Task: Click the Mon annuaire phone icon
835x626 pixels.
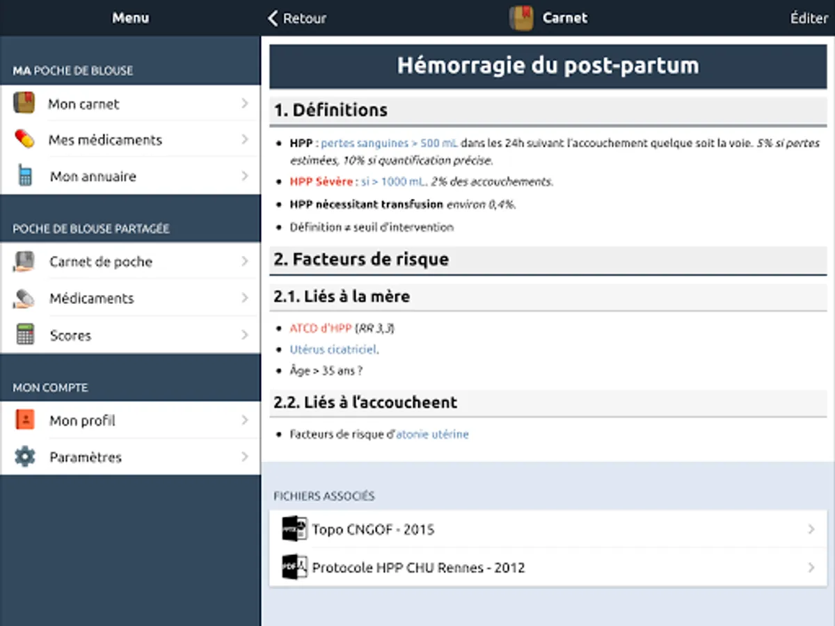Action: [25, 176]
